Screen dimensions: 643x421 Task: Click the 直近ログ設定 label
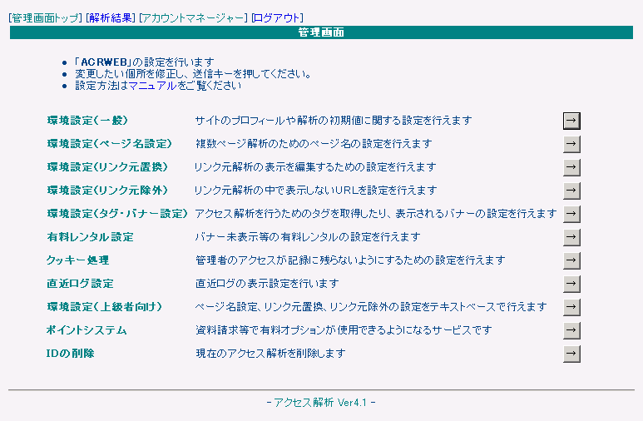click(x=80, y=284)
